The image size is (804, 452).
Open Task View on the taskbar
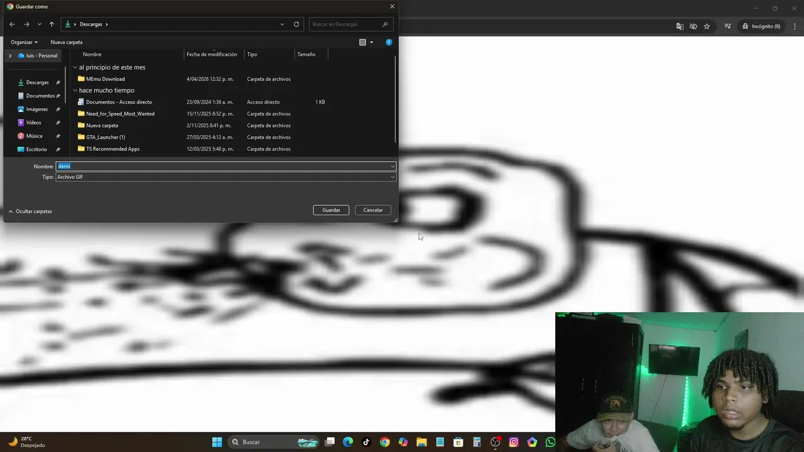coord(330,442)
